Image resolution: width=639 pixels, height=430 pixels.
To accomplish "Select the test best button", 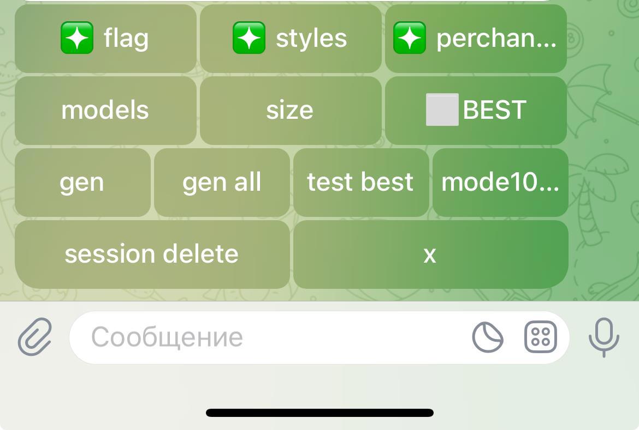I will coord(360,183).
